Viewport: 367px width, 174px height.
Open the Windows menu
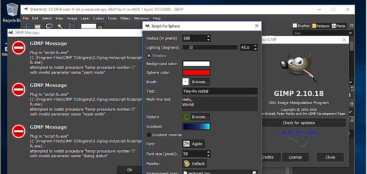pyautogui.click(x=141, y=18)
